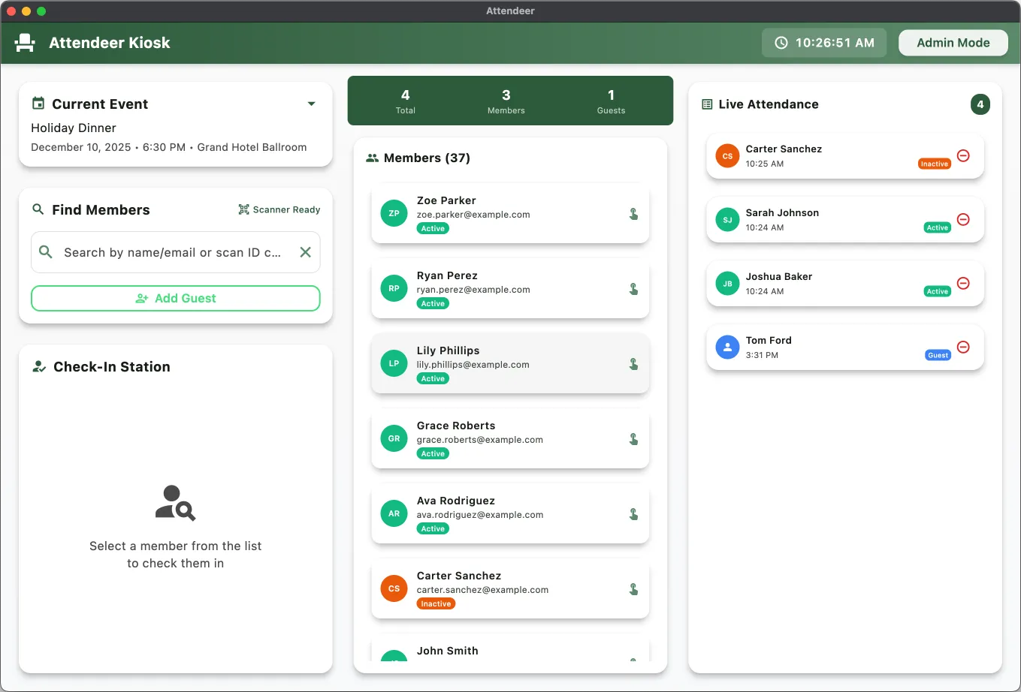Click the red remove icon for Tom Ford
The height and width of the screenshot is (692, 1021).
(963, 347)
